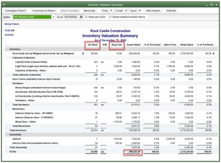The width and height of the screenshot is (221, 163).
Task: Open the E-mail dropdown arrow
Action: (x=126, y=11)
